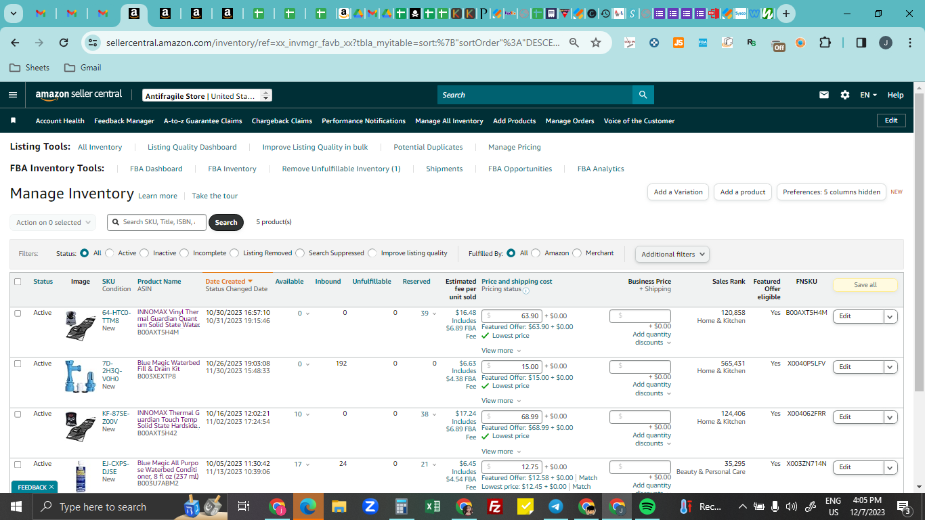Reload the page in the browser

64,43
